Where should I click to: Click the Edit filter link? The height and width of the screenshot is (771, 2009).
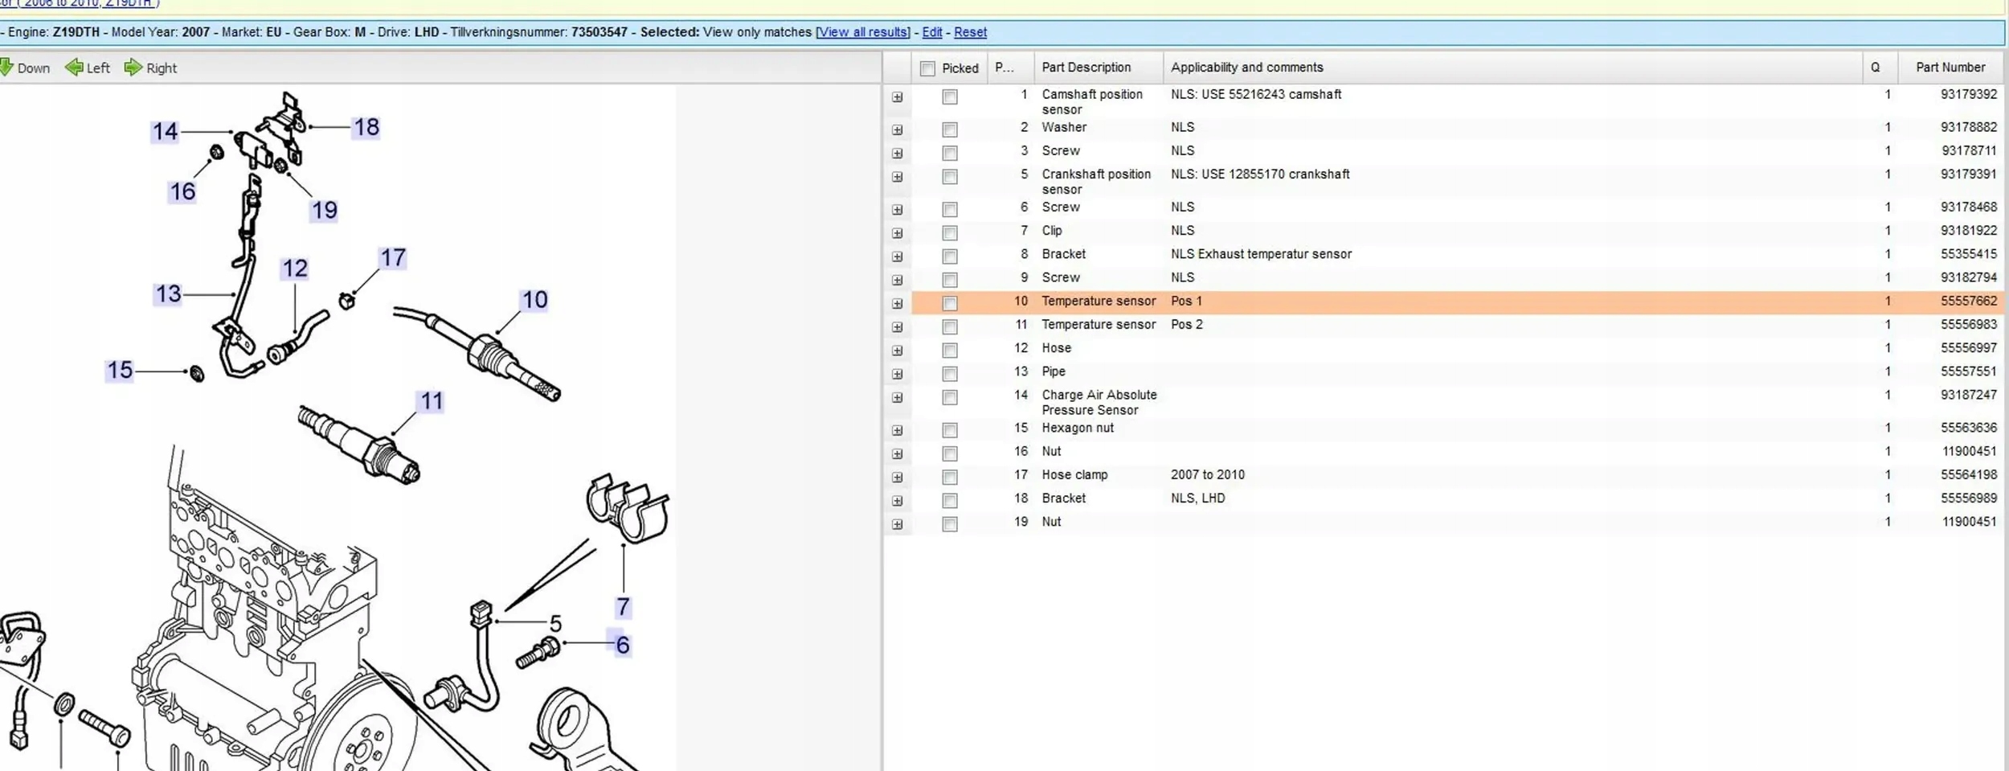pos(932,32)
